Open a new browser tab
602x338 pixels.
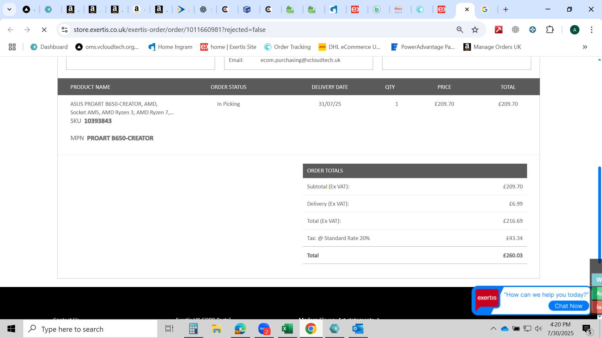pyautogui.click(x=505, y=9)
